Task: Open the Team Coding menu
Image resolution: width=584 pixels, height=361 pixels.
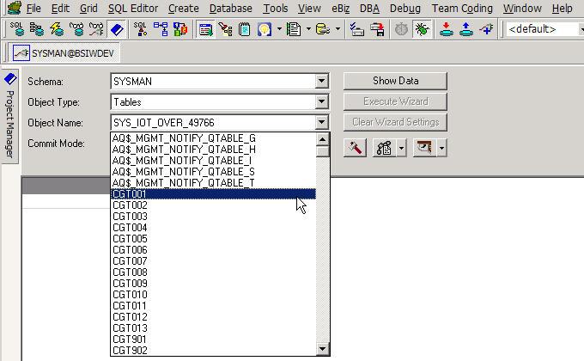Action: click(462, 9)
